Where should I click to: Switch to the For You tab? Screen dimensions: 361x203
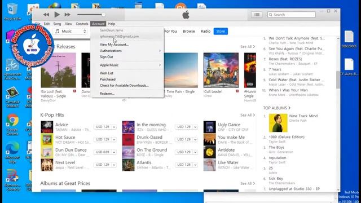click(x=170, y=32)
